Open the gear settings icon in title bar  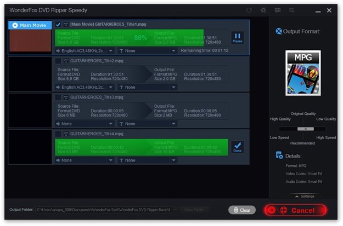263,10
